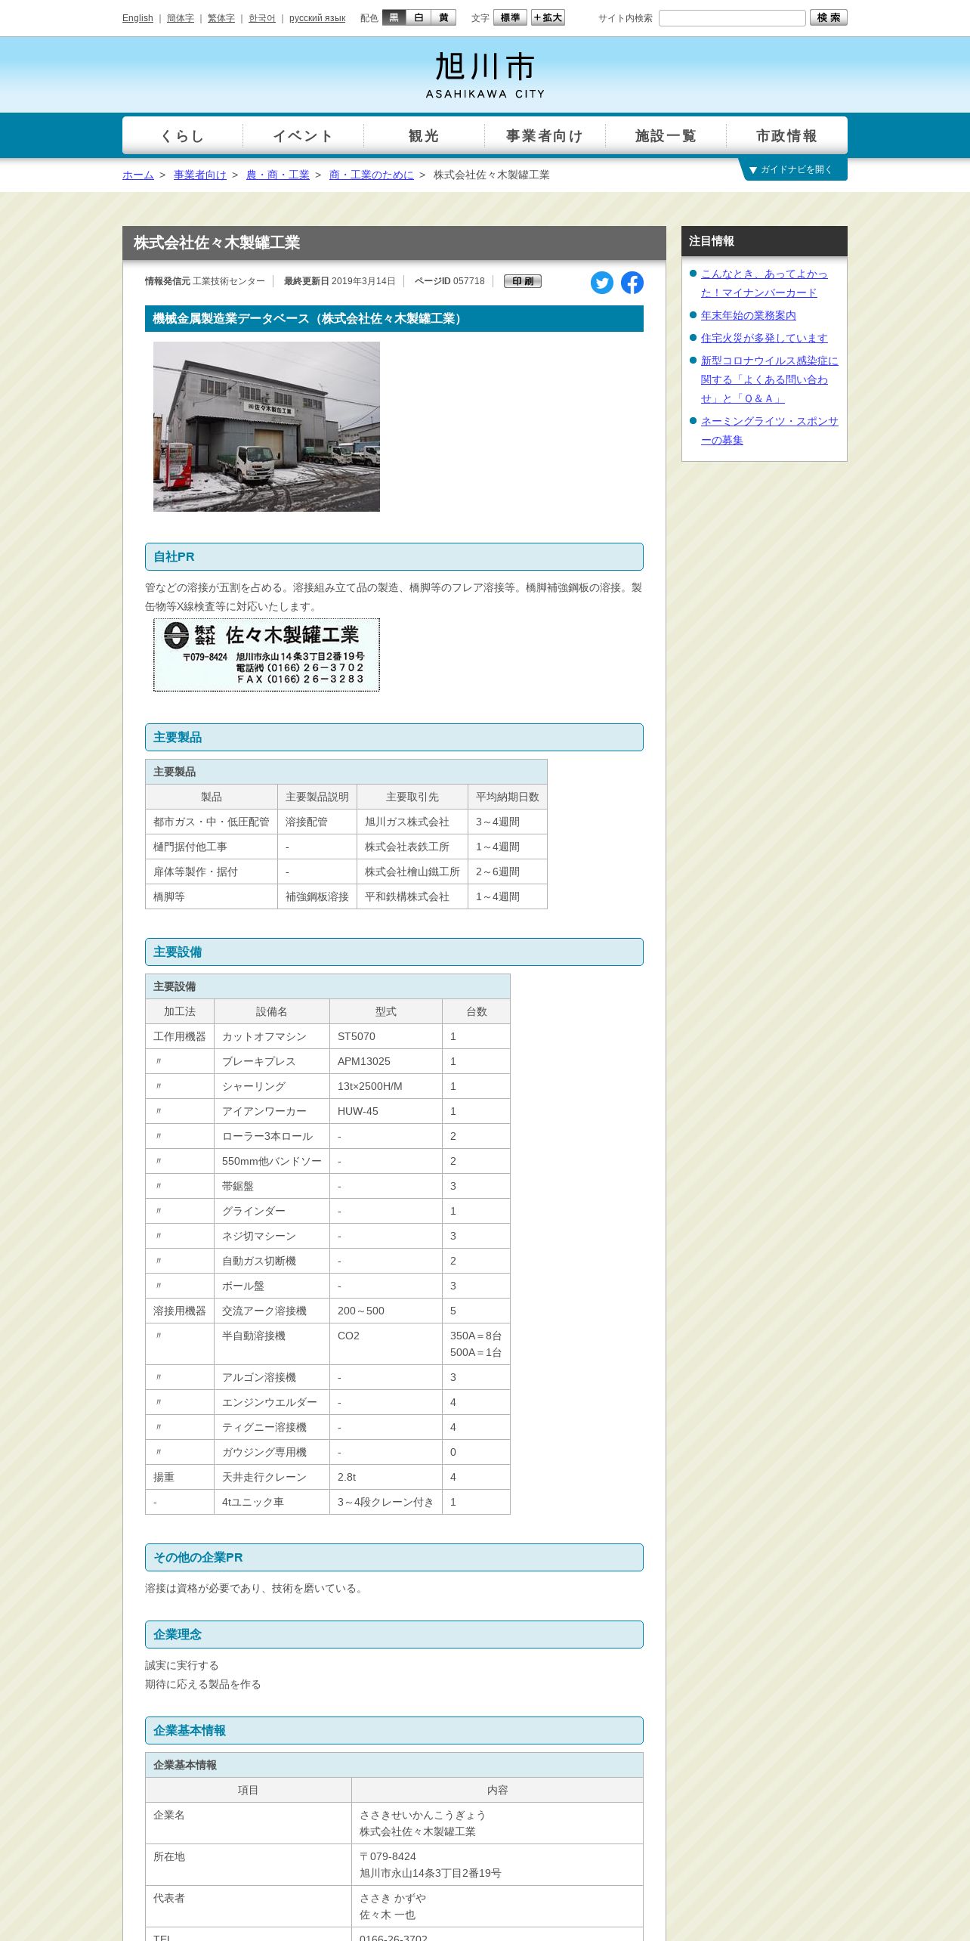
Task: Select エンジンウエルダー equipment cell
Action: tap(272, 1402)
